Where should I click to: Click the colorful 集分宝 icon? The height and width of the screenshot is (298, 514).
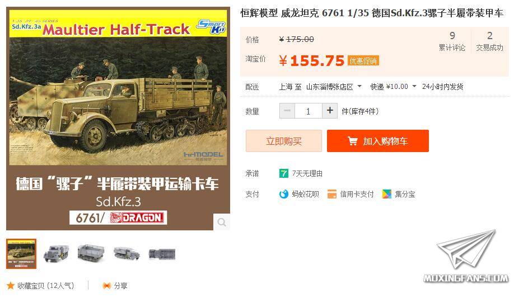387,194
